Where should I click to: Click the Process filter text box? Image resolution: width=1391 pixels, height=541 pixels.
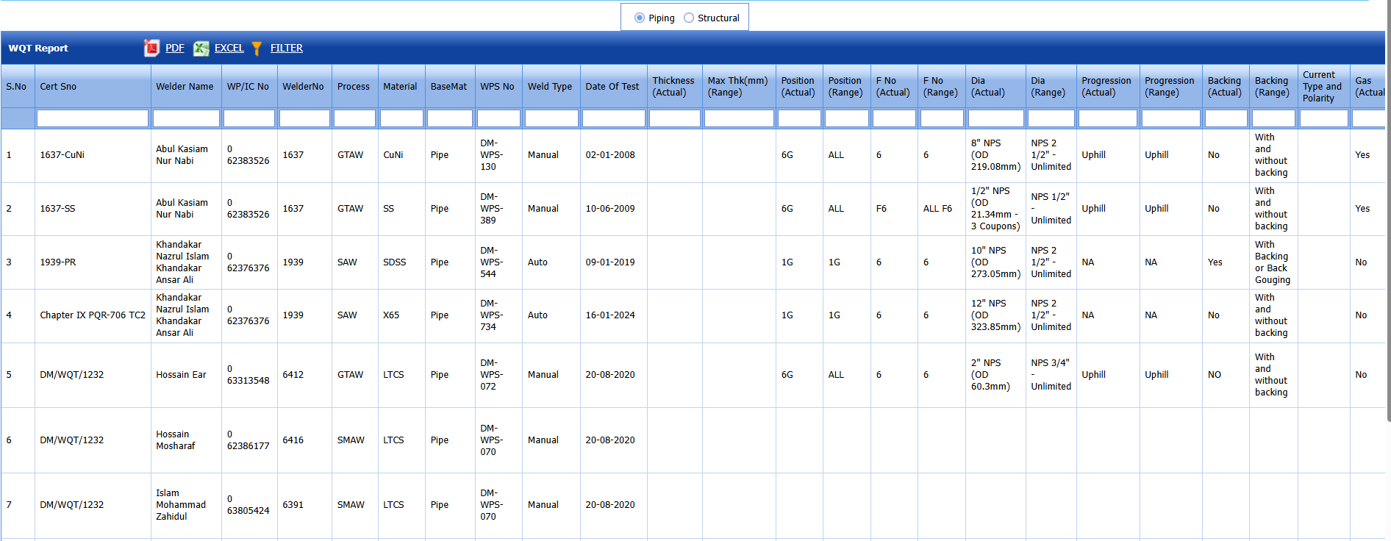click(354, 118)
